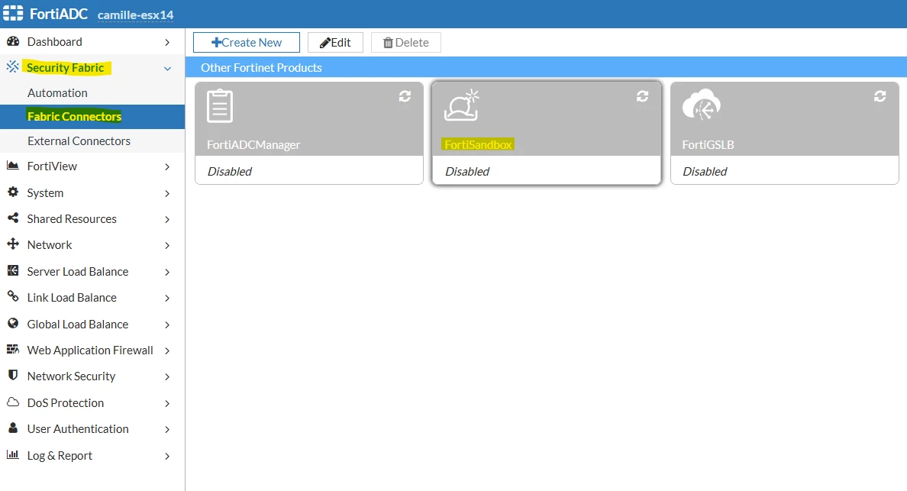Open External Connectors submenu item
The height and width of the screenshot is (491, 907).
[x=79, y=141]
